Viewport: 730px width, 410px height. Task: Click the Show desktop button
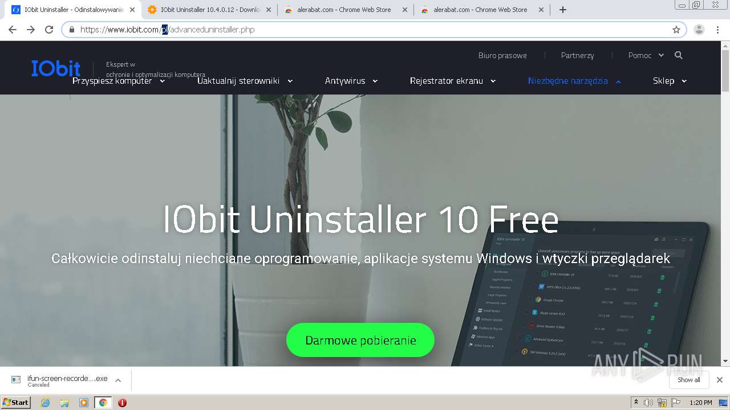(723, 403)
